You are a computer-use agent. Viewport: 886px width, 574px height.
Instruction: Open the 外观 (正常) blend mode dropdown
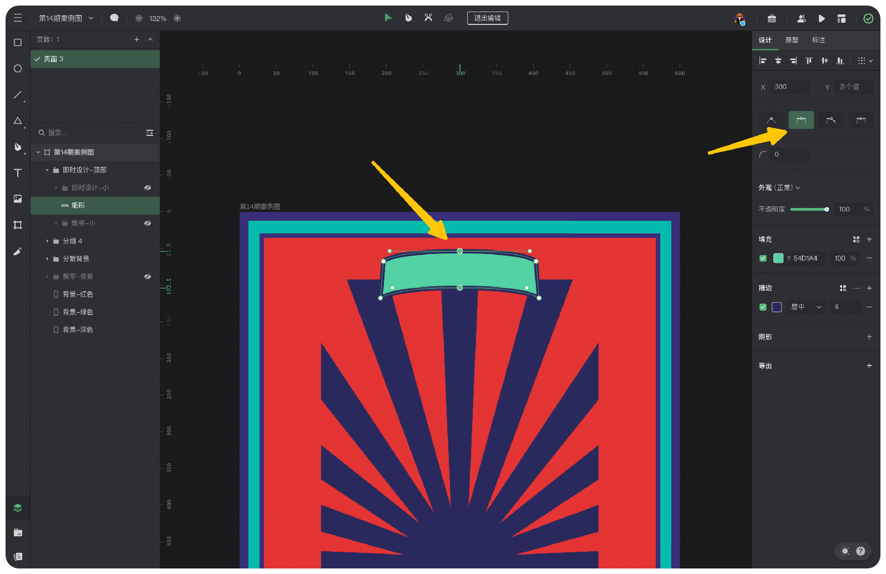(779, 187)
